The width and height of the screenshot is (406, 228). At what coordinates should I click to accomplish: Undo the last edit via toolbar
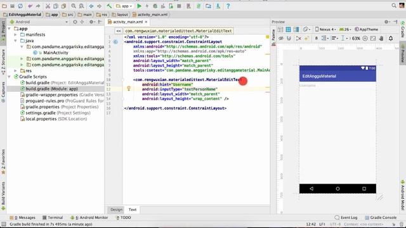tap(30, 6)
